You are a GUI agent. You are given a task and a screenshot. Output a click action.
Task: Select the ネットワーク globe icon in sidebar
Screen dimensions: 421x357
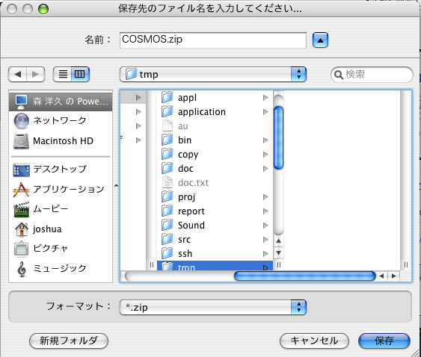21,121
